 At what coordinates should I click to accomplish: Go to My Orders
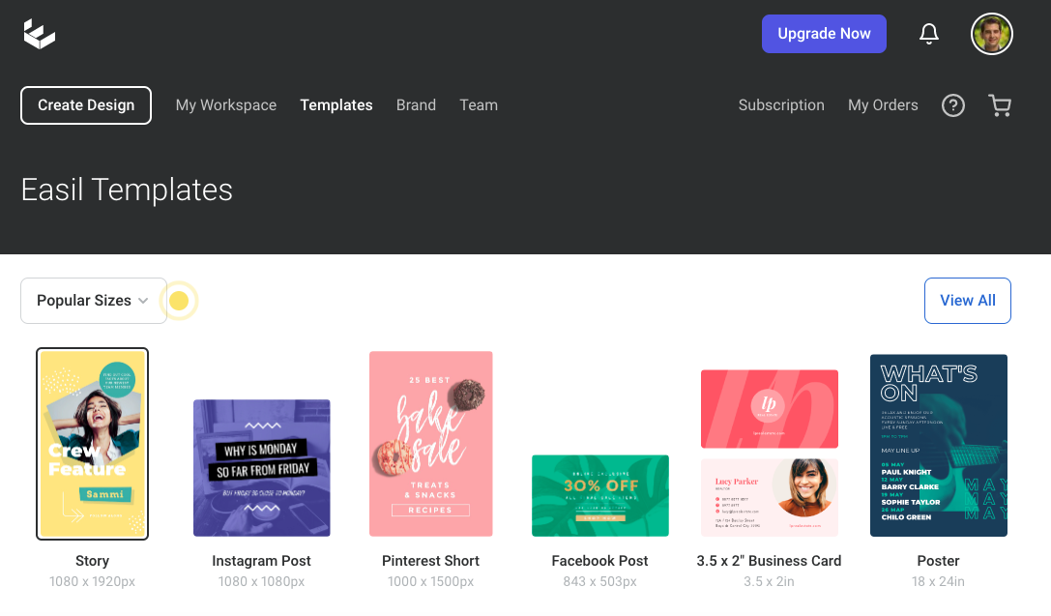point(883,105)
